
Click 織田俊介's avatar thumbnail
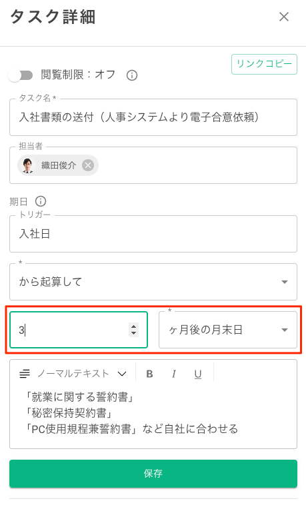tap(28, 165)
